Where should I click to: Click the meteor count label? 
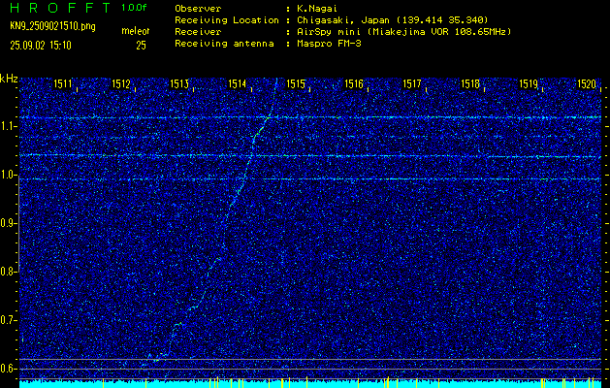click(136, 31)
